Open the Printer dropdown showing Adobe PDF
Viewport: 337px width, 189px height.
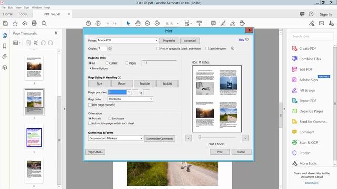click(127, 40)
